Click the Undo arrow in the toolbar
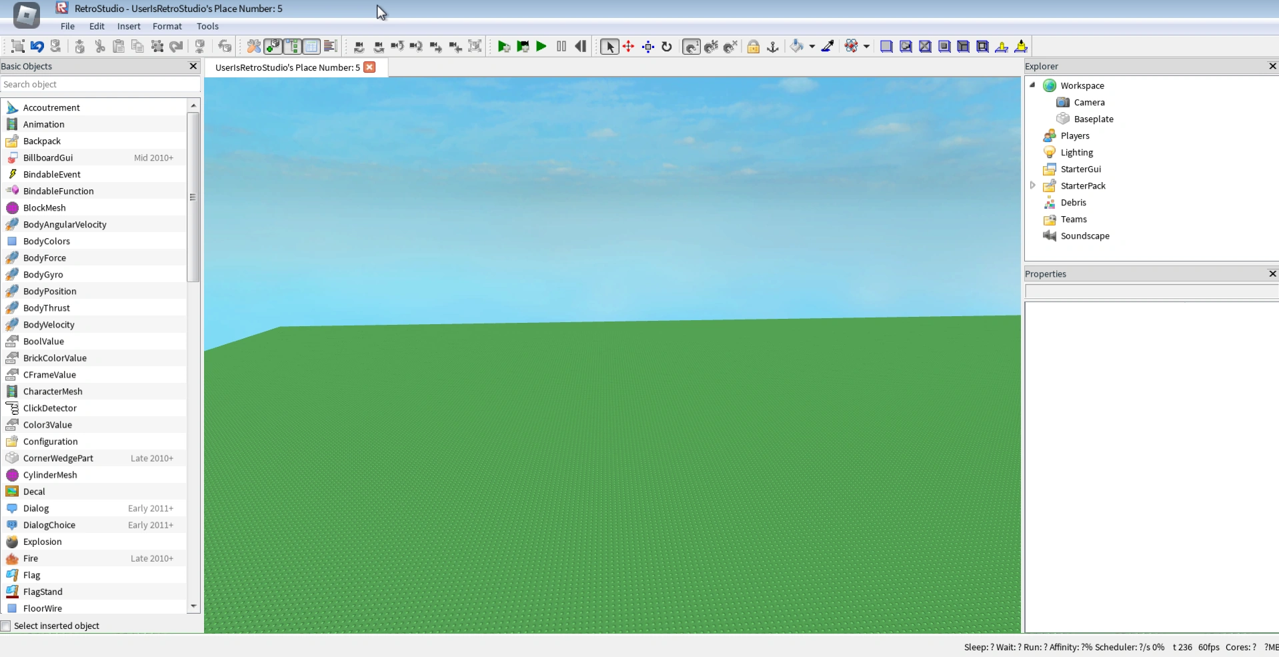 pyautogui.click(x=37, y=46)
